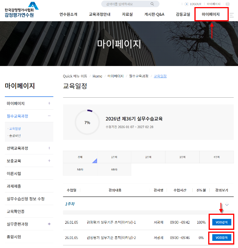Click the 수강기간 2026-01-07 ~ 2027-02-28 text
Screen dimensions: 238x248
pyautogui.click(x=129, y=127)
